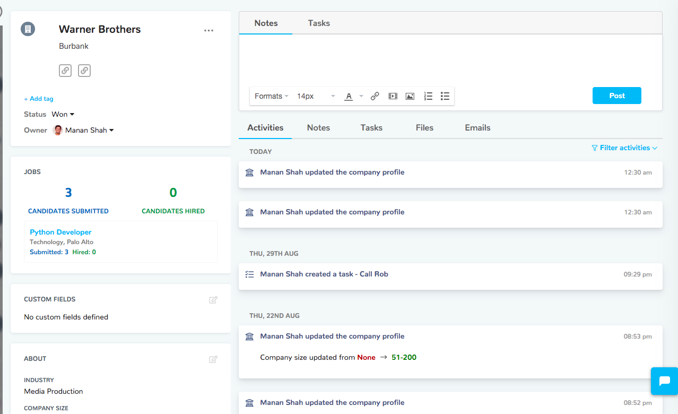Screen dimensions: 678x414
Task: Toggle numbered list formatting
Action: pos(428,96)
